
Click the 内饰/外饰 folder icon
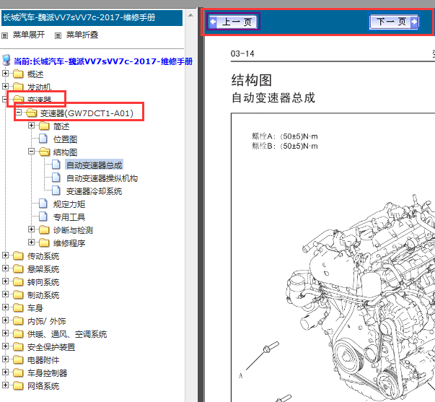click(18, 320)
